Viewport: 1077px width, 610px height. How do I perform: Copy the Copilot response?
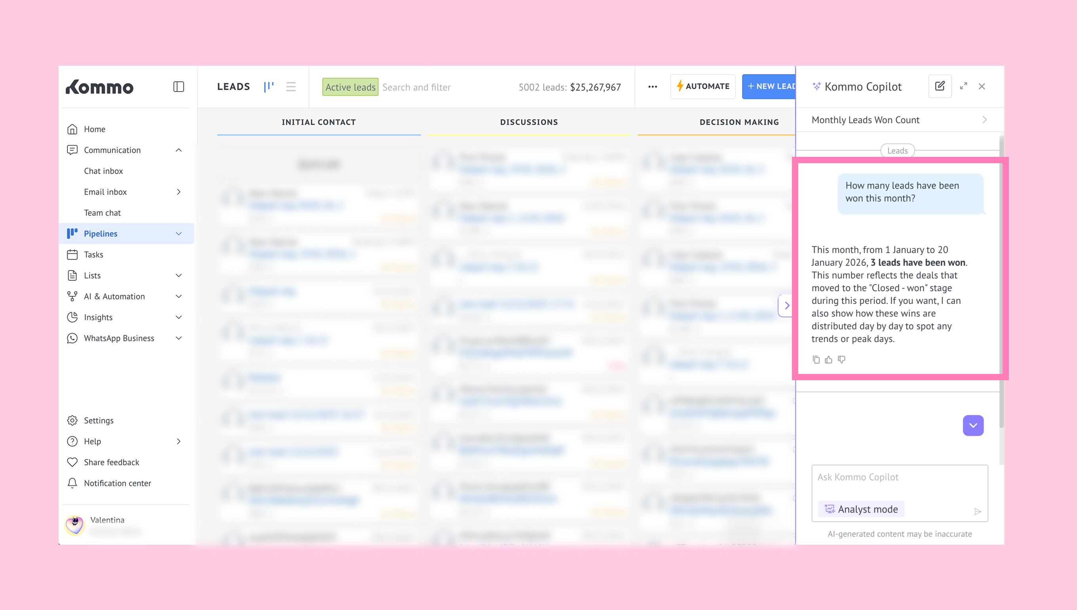[816, 360]
